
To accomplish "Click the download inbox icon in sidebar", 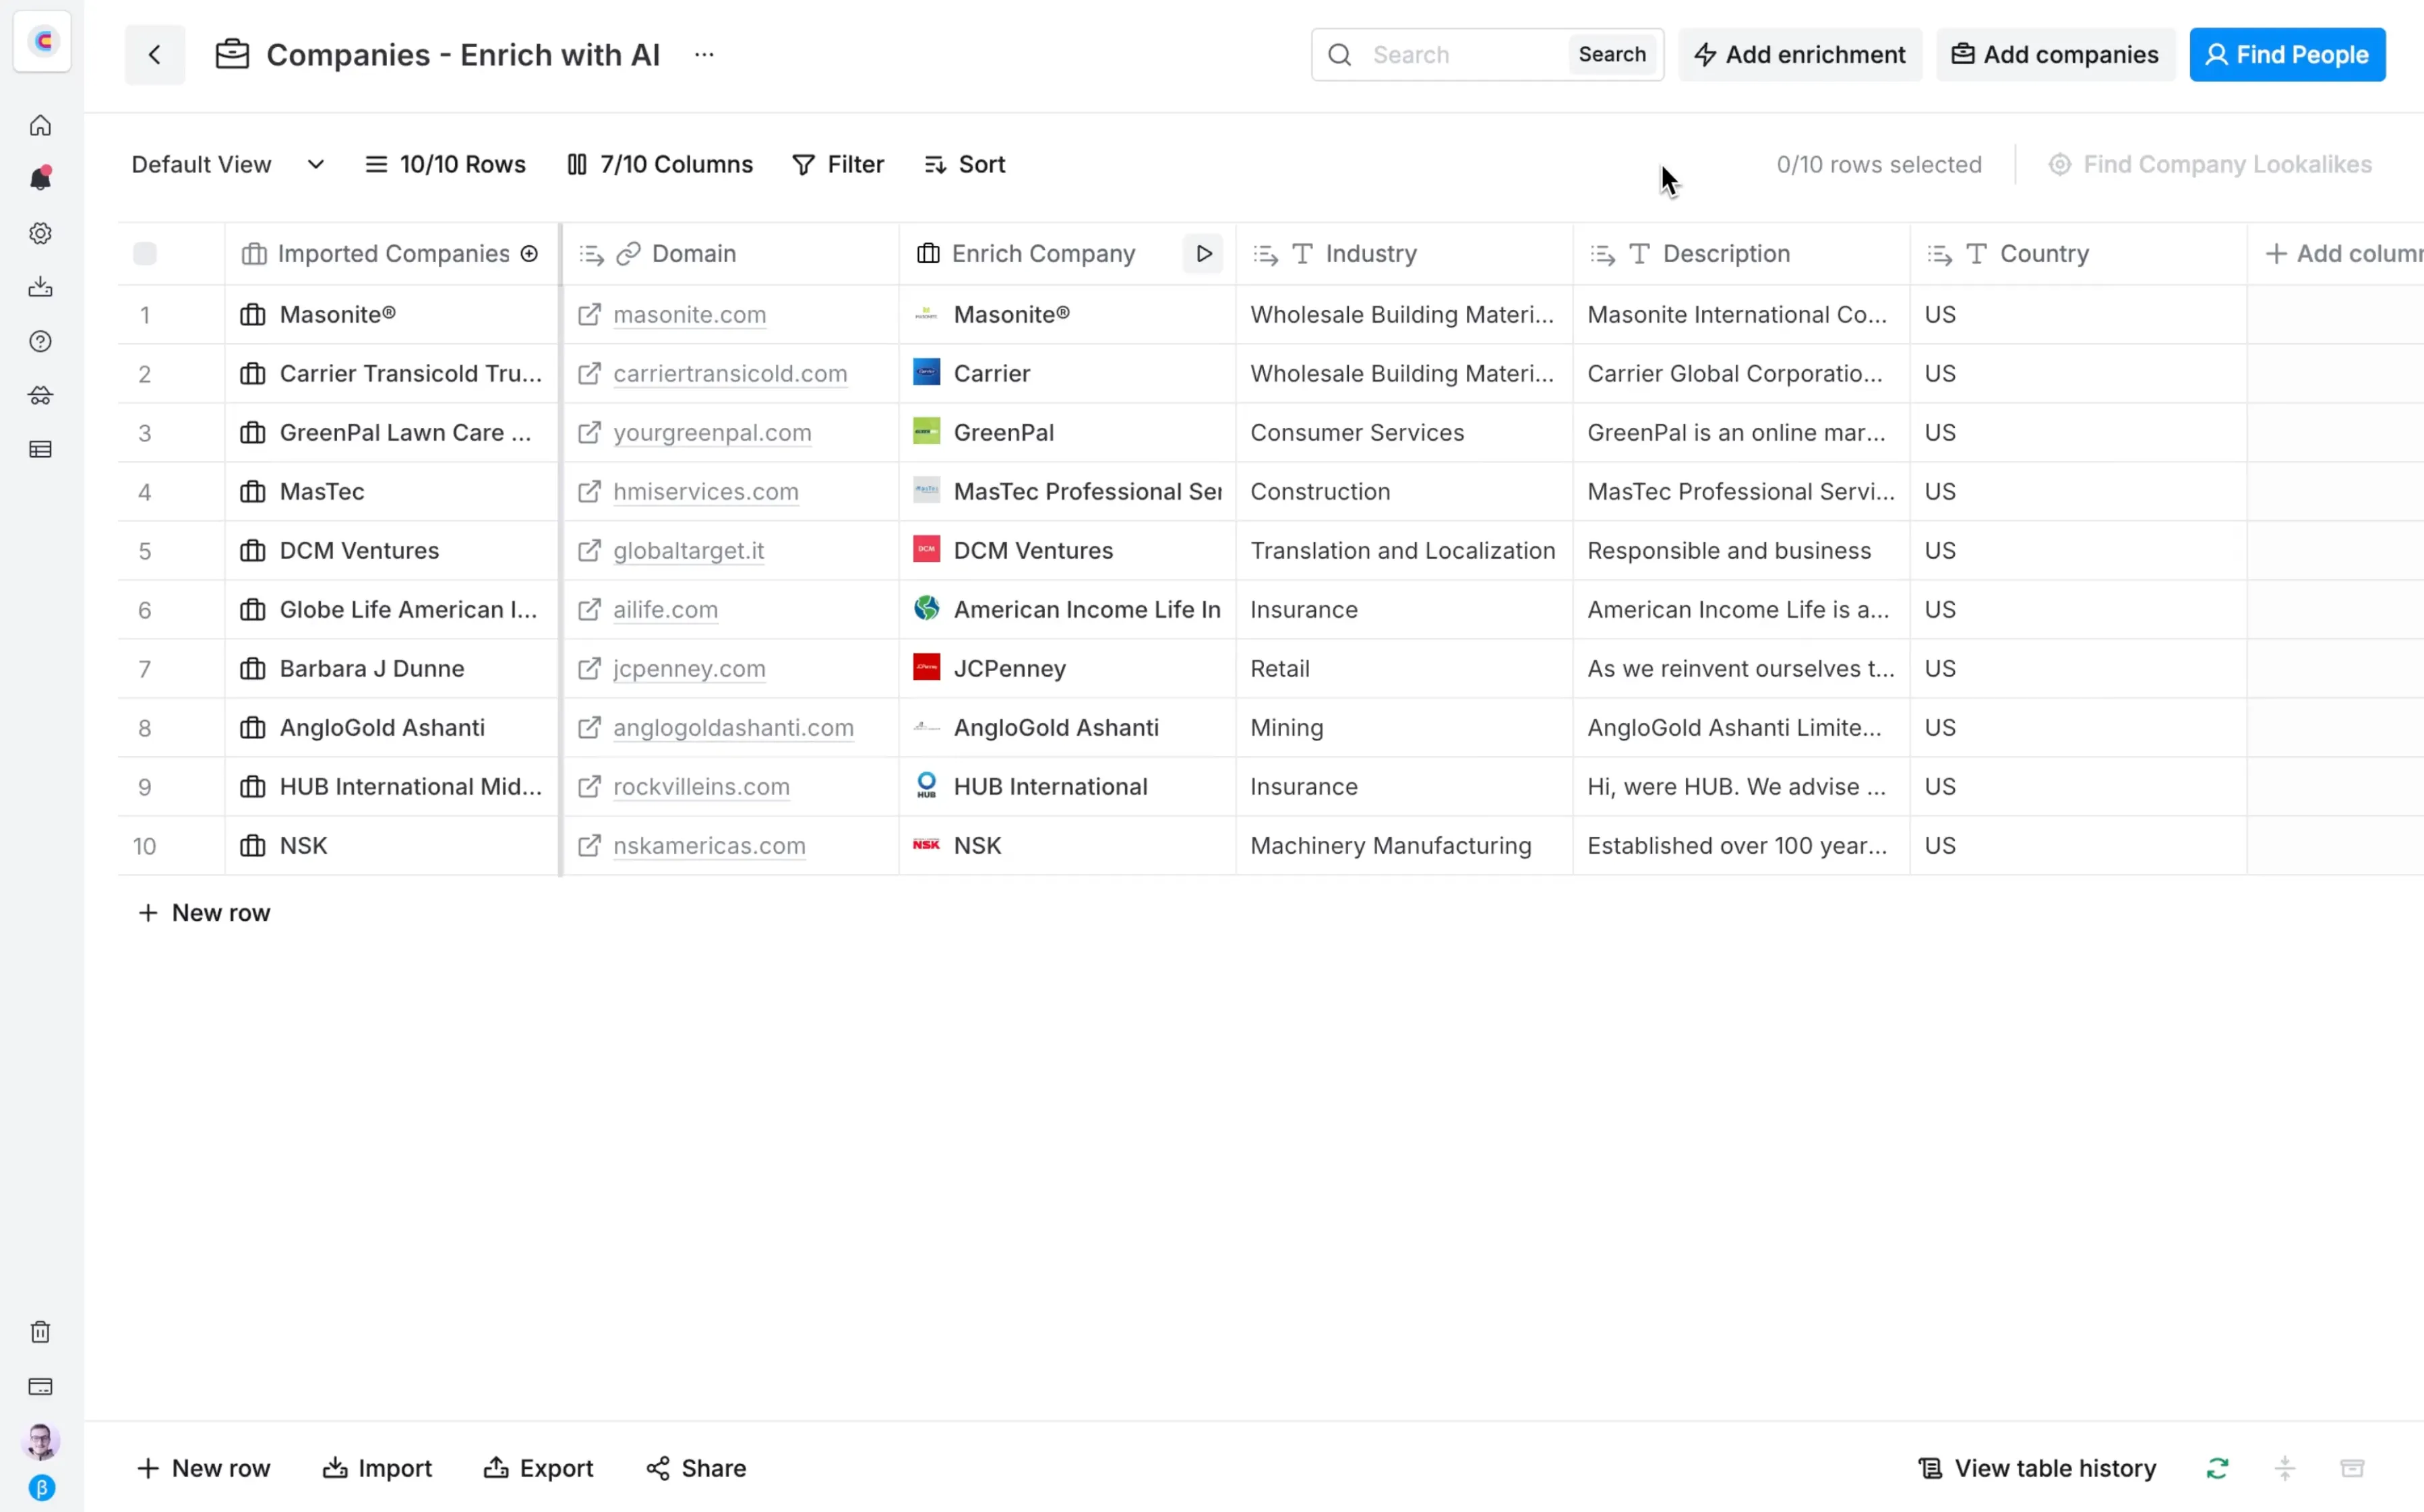I will point(40,287).
